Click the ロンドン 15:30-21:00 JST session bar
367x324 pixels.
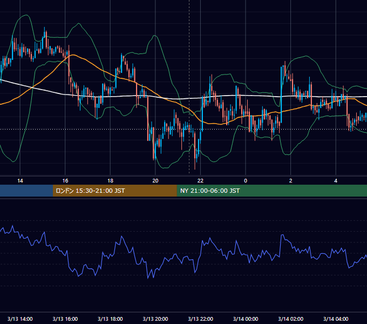click(114, 191)
